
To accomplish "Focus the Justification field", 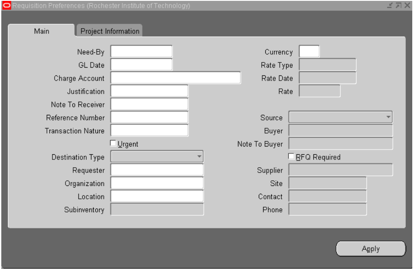I will [x=150, y=91].
